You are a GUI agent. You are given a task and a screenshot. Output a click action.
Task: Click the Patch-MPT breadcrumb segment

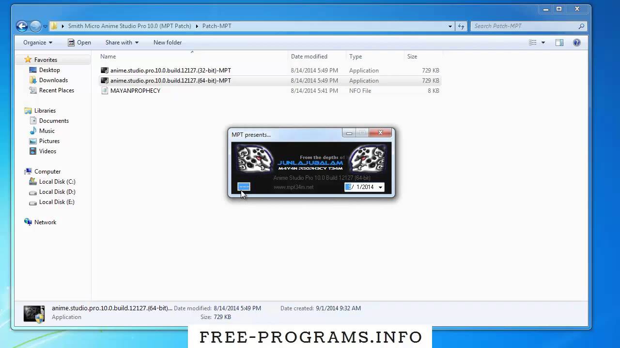(217, 26)
